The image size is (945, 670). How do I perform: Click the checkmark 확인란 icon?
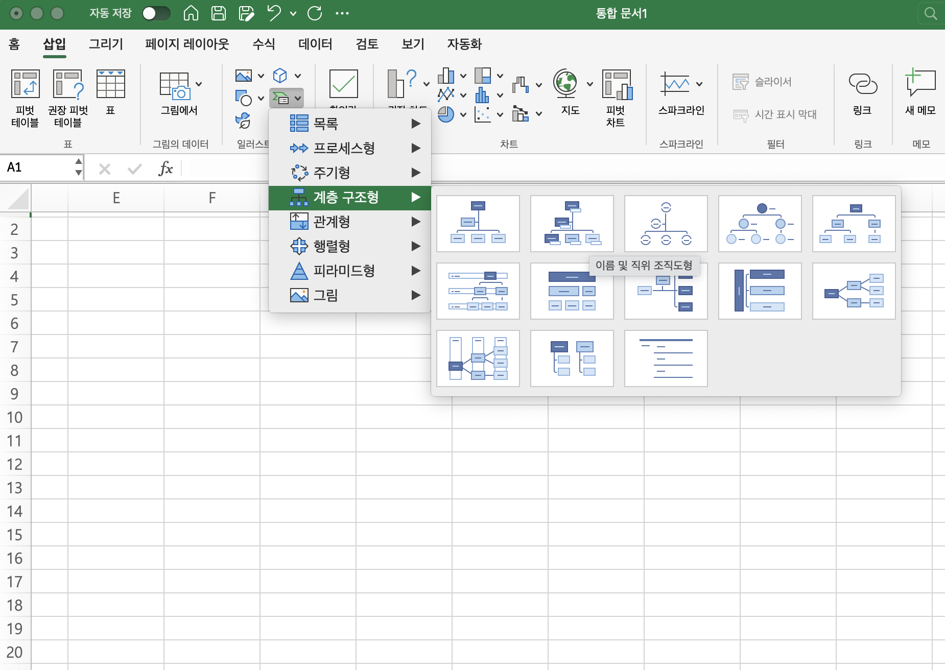click(x=343, y=84)
